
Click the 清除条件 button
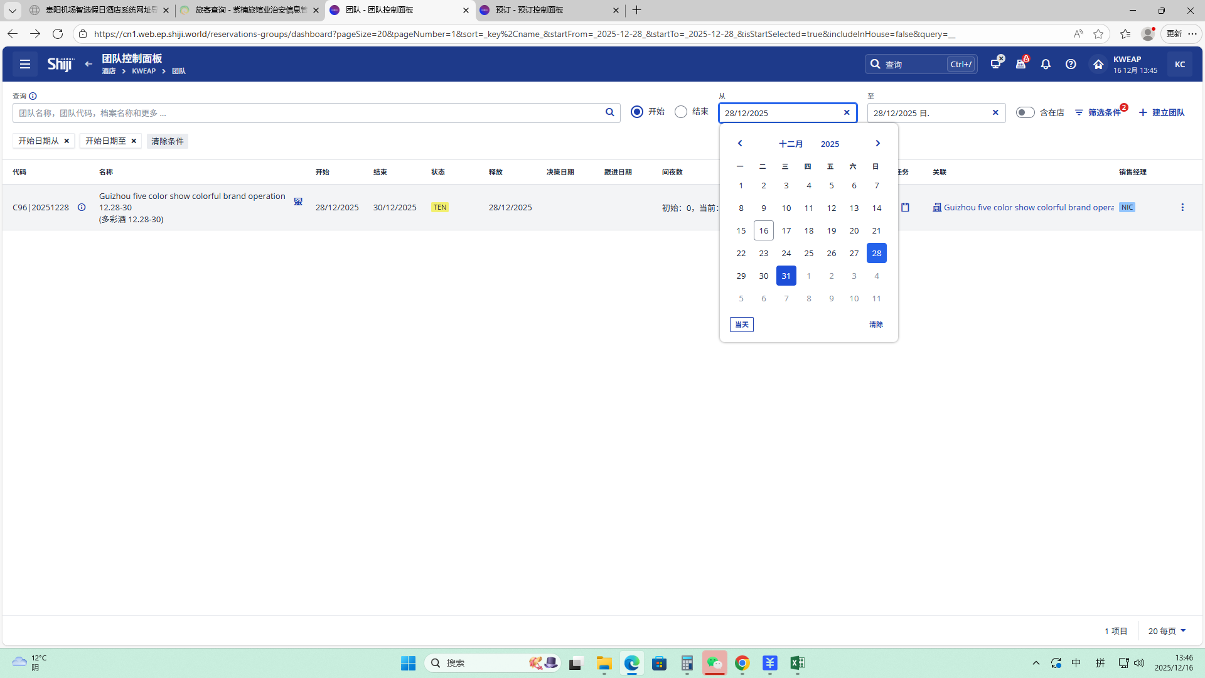coord(168,141)
